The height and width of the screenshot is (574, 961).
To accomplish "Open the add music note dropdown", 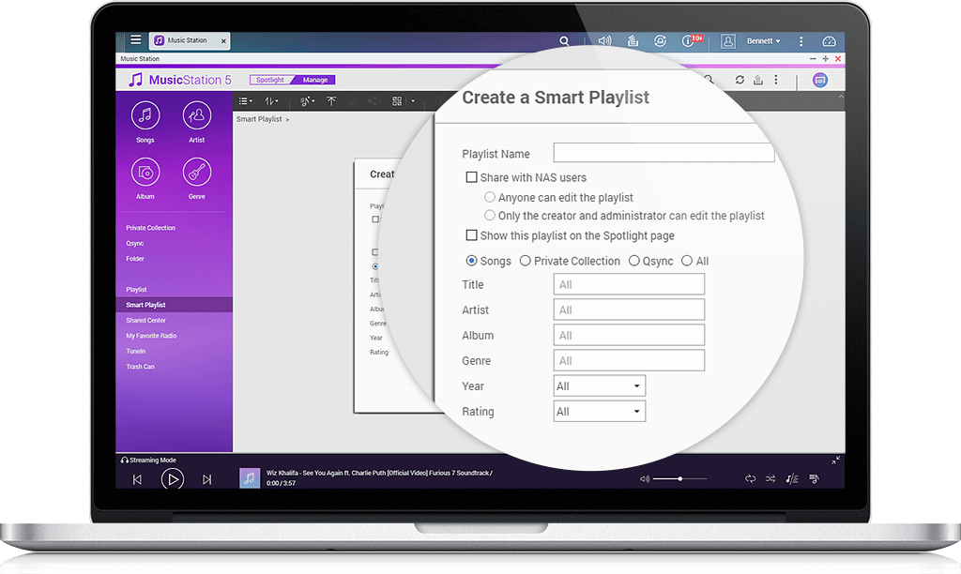I will 308,101.
